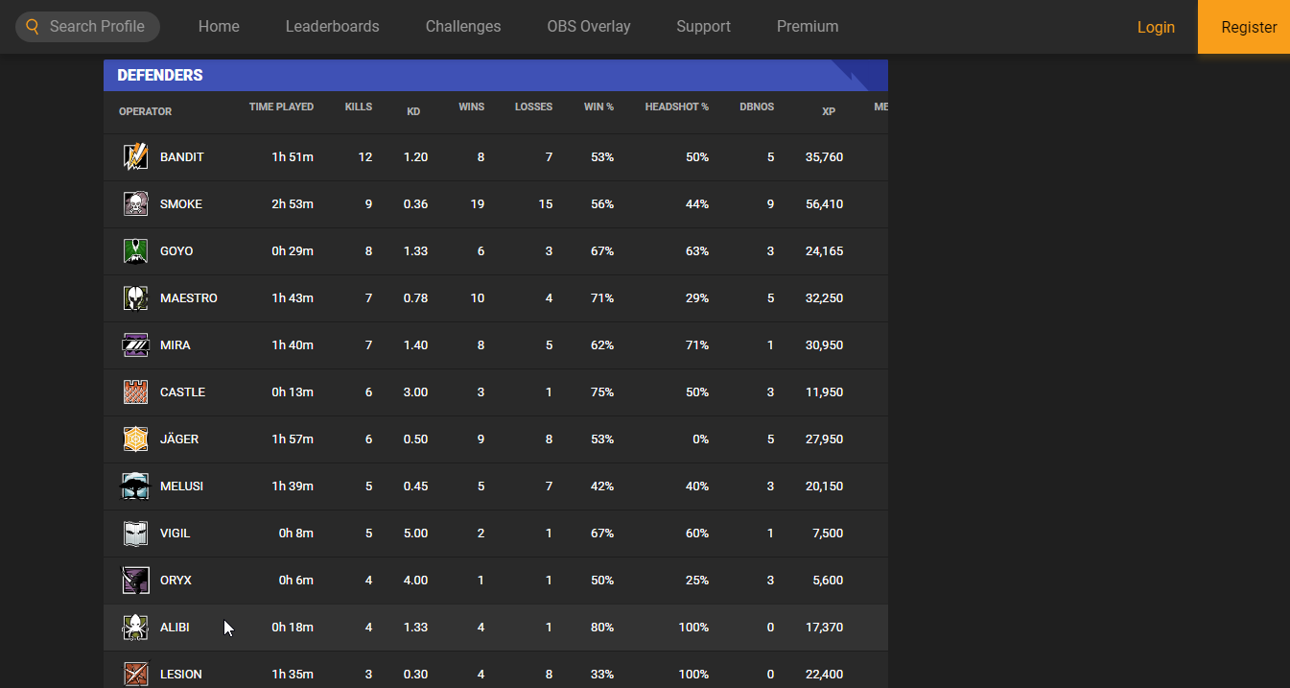Select the Goyo operator icon

[x=135, y=250]
